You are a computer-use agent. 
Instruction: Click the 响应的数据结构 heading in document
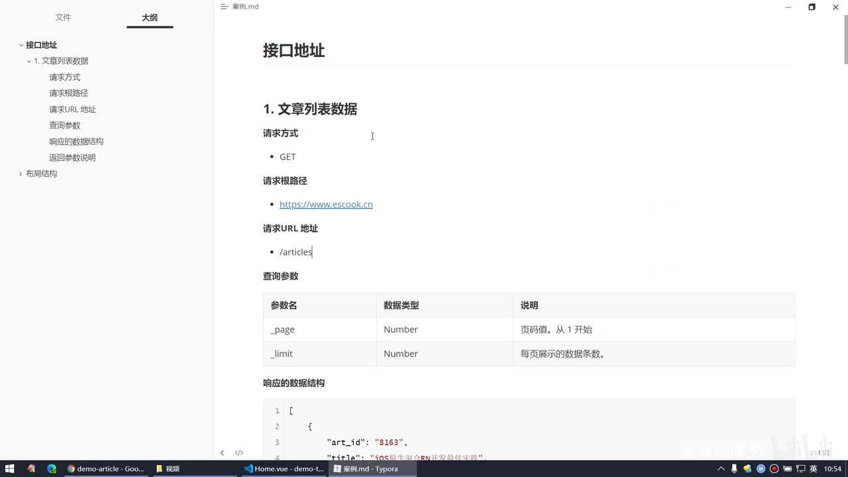point(293,383)
